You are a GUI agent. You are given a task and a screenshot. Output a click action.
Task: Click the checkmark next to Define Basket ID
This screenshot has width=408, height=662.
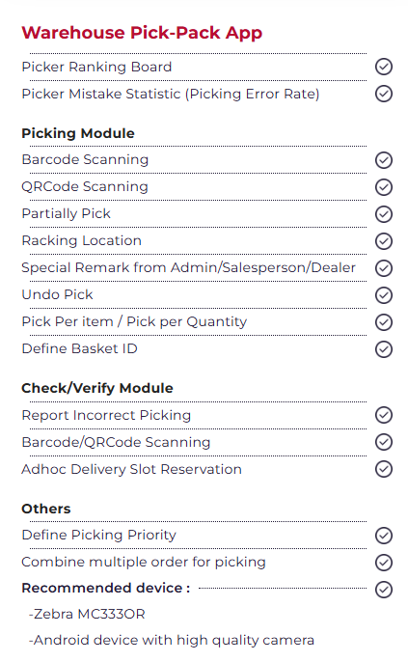click(x=384, y=349)
